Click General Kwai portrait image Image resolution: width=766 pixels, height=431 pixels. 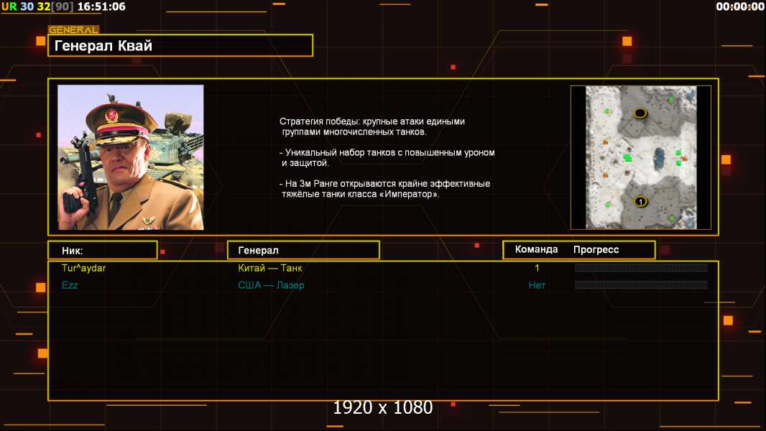click(x=131, y=157)
